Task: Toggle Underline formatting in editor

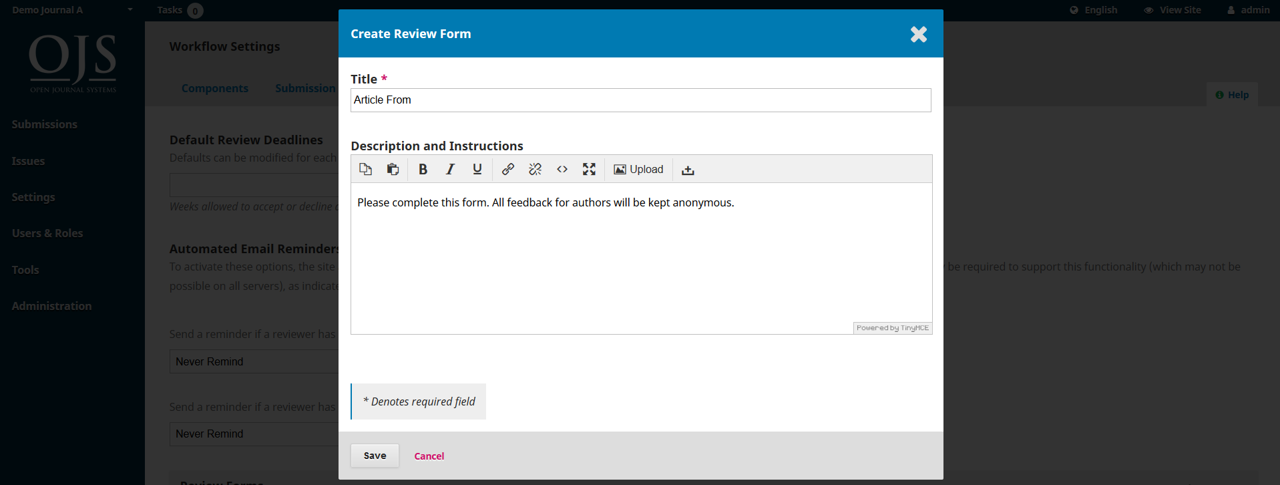Action: coord(477,169)
